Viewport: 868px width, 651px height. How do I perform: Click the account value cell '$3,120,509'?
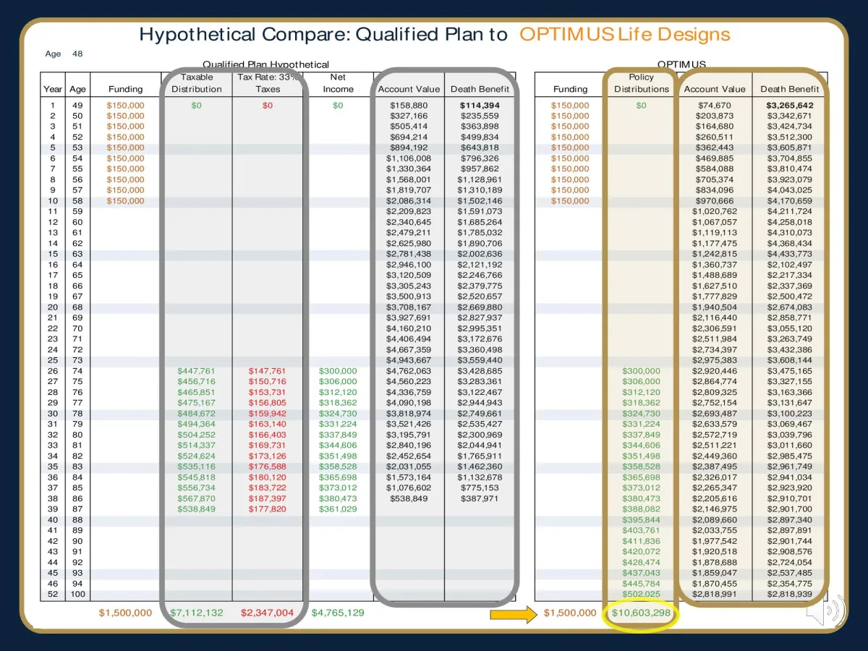pyautogui.click(x=409, y=276)
